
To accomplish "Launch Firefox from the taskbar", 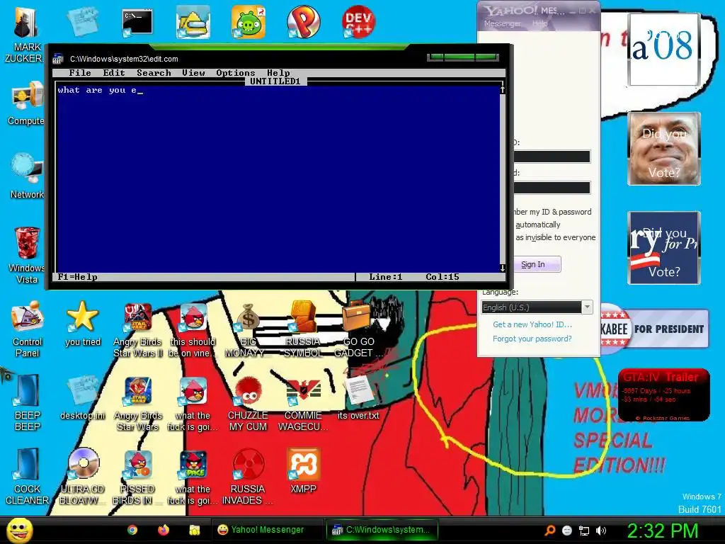I will coord(164,530).
